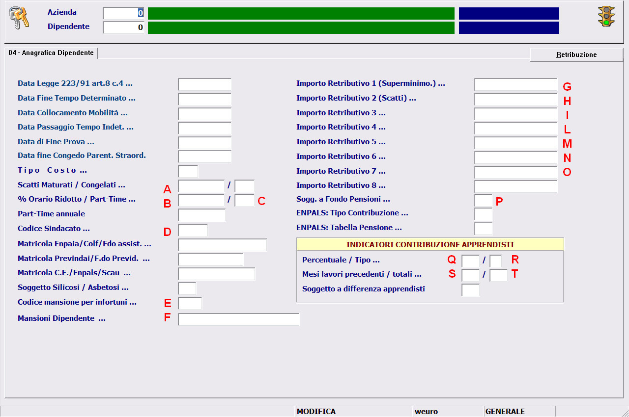The width and height of the screenshot is (629, 417).
Task: Click Importo Retributivo 1 (Superminimo) field
Action: [x=515, y=84]
